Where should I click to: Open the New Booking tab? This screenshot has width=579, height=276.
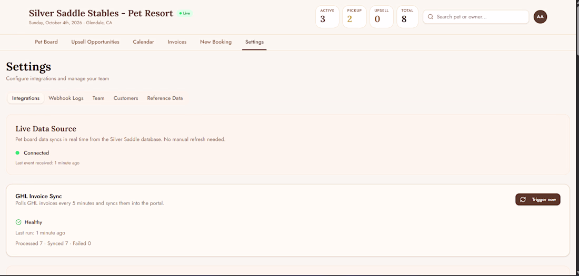click(216, 42)
